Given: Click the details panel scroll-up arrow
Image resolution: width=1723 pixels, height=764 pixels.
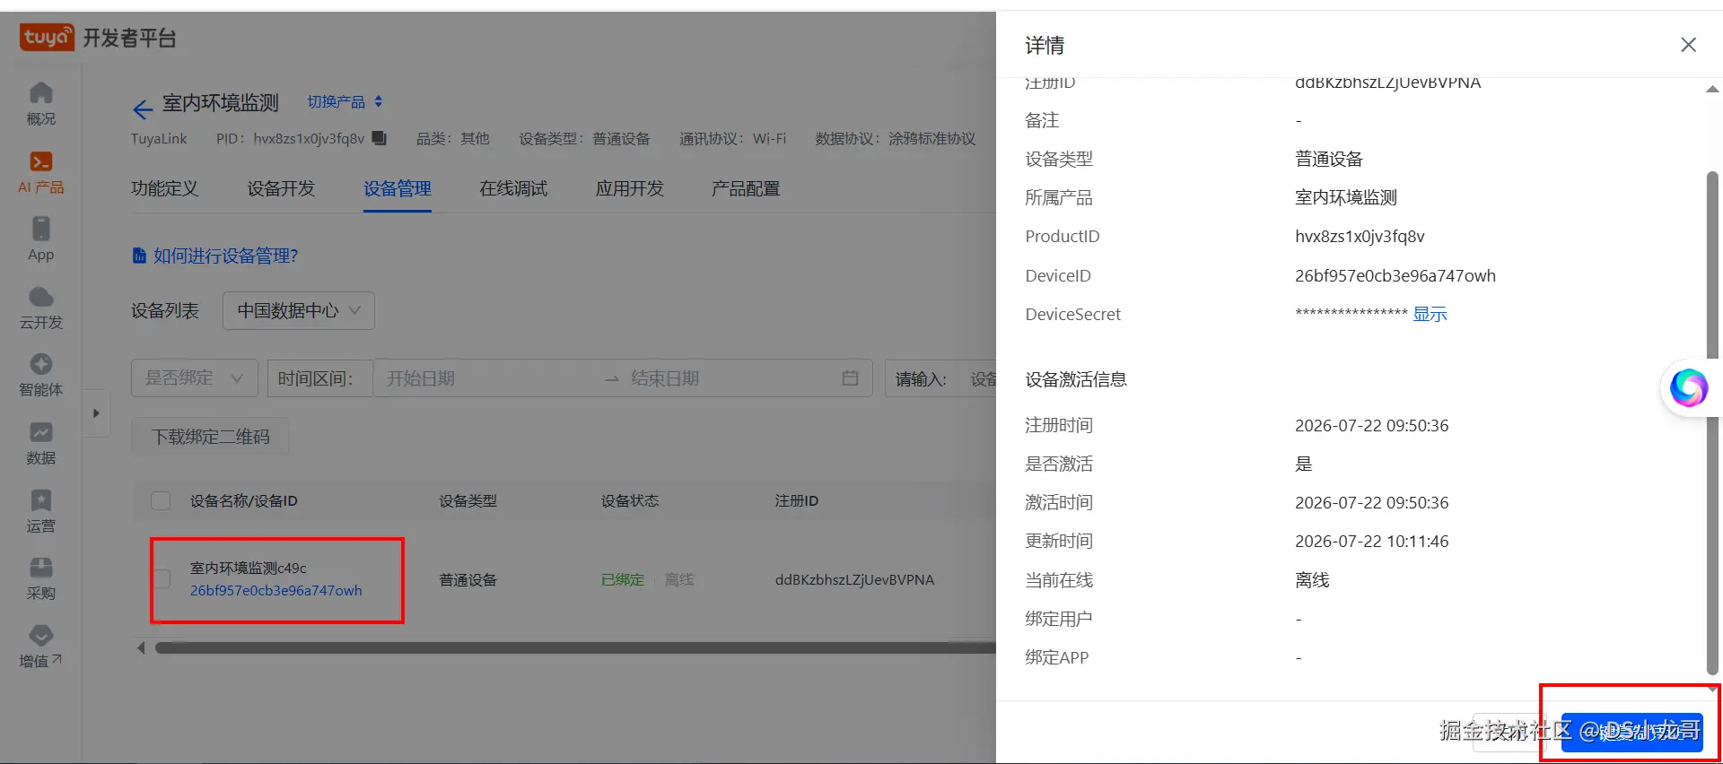Looking at the screenshot, I should pos(1712,89).
